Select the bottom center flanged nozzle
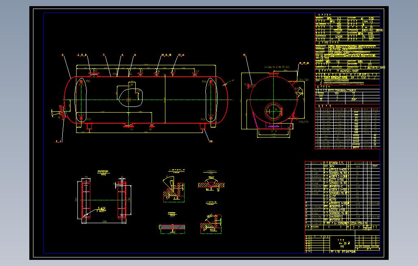The width and height of the screenshot is (418, 266). [x=128, y=125]
